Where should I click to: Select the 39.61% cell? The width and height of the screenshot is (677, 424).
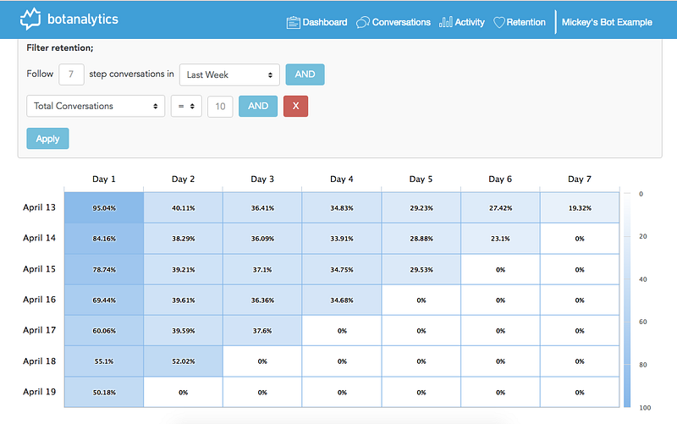tap(183, 300)
